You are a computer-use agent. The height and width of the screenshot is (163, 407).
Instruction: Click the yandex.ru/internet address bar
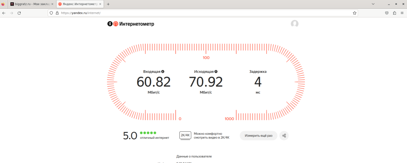tap(199, 13)
